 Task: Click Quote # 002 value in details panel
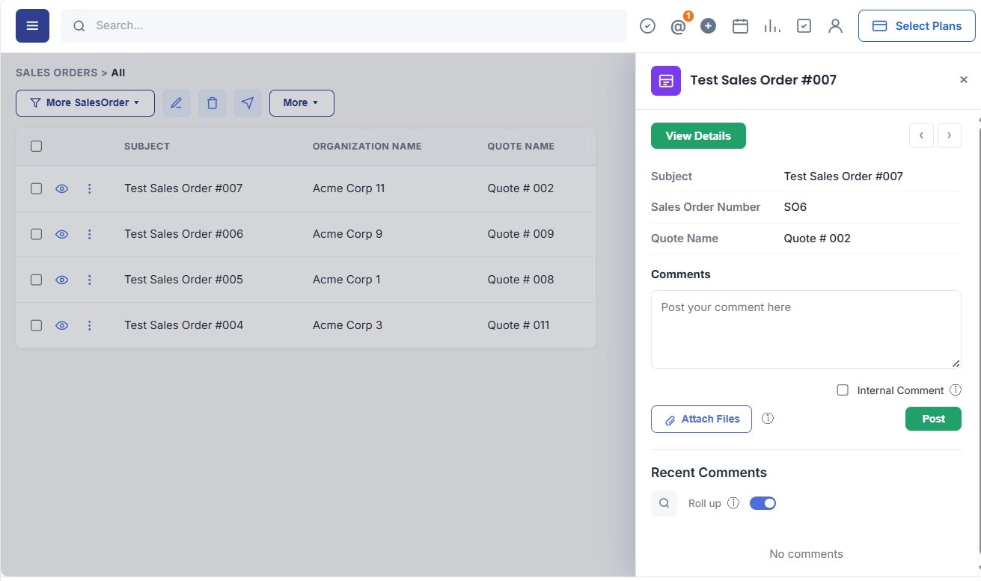(x=817, y=239)
